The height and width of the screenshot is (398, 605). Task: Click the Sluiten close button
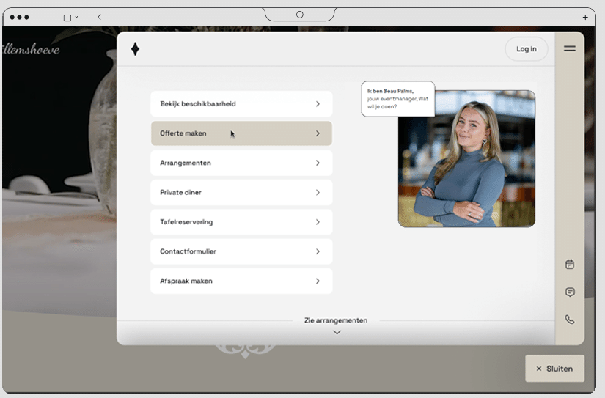click(x=554, y=369)
